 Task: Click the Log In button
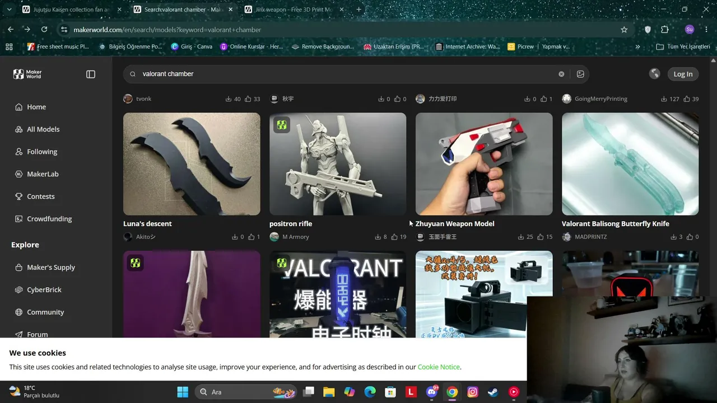tap(683, 74)
